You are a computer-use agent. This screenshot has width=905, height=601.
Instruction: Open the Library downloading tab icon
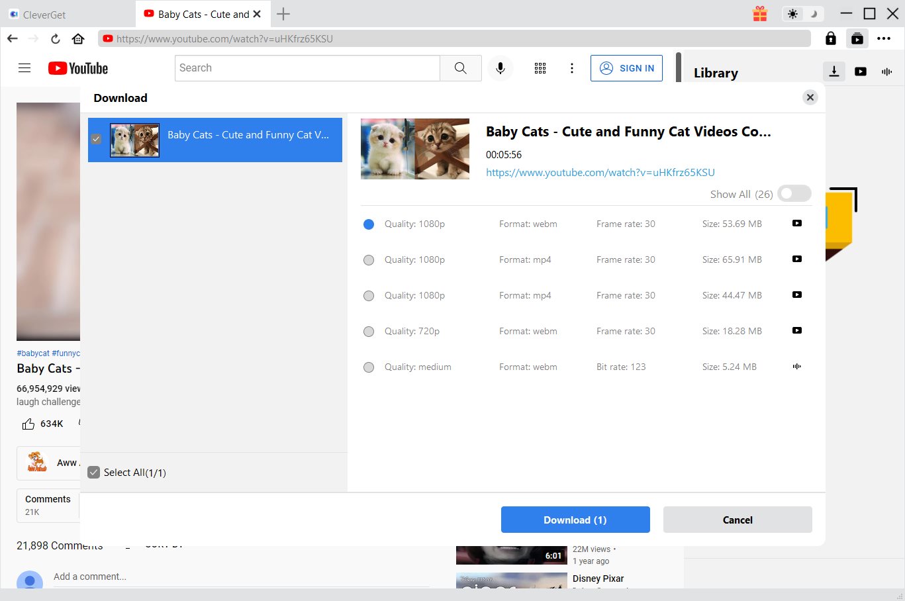tap(834, 71)
